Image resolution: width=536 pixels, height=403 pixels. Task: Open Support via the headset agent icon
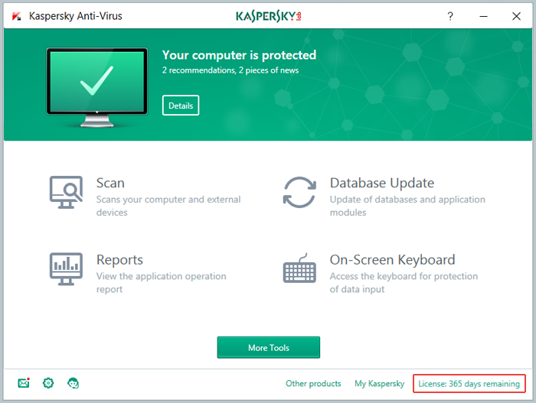(x=74, y=383)
